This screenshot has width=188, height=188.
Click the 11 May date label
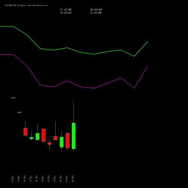[x=18, y=179]
